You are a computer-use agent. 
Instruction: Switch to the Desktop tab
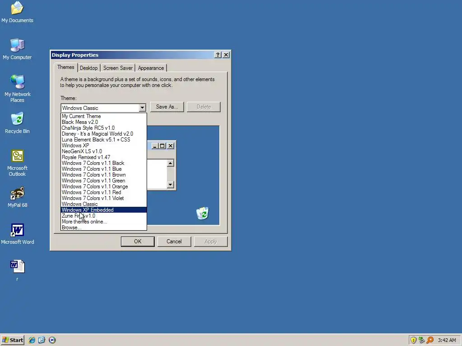(x=89, y=68)
